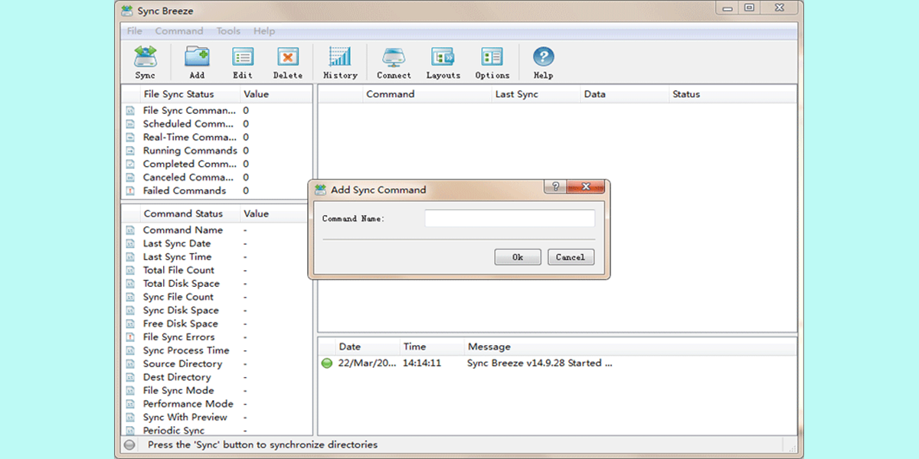The width and height of the screenshot is (919, 459).
Task: Click the Delete toolbar icon
Action: (x=288, y=57)
